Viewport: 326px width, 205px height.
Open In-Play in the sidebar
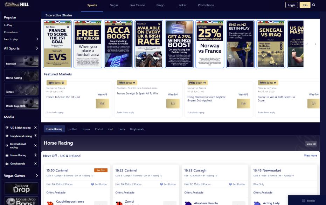[x=8, y=25]
